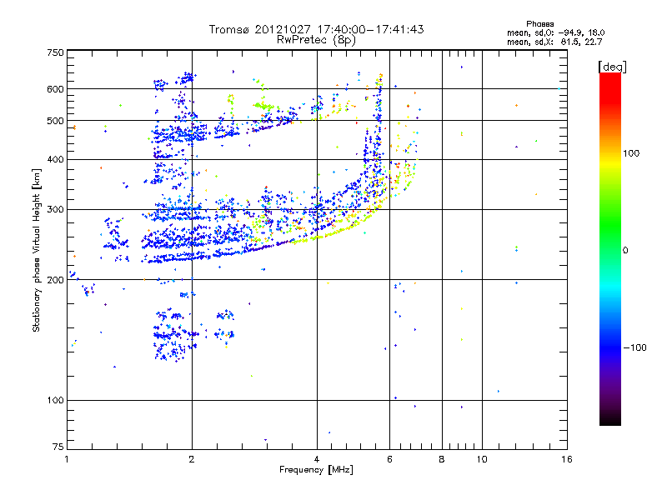Click the 'mean, sd,X: 81.5, 22.7' statistic
This screenshot has width=667, height=500.
[554, 42]
